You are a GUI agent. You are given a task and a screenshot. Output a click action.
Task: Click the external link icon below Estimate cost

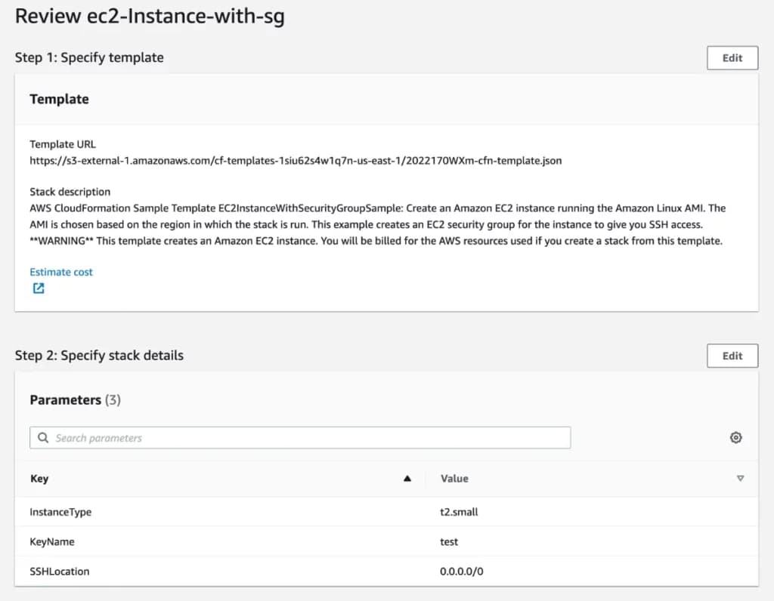point(39,288)
